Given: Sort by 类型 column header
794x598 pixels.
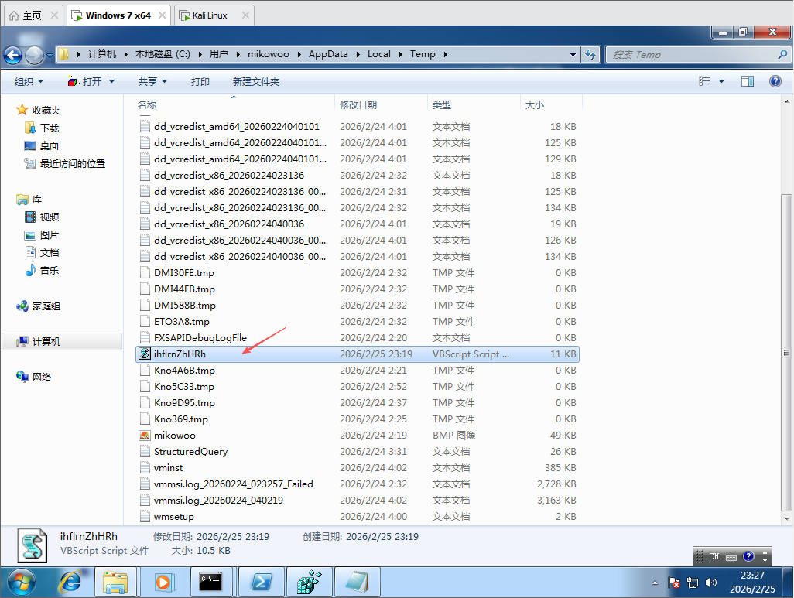Looking at the screenshot, I should (442, 104).
